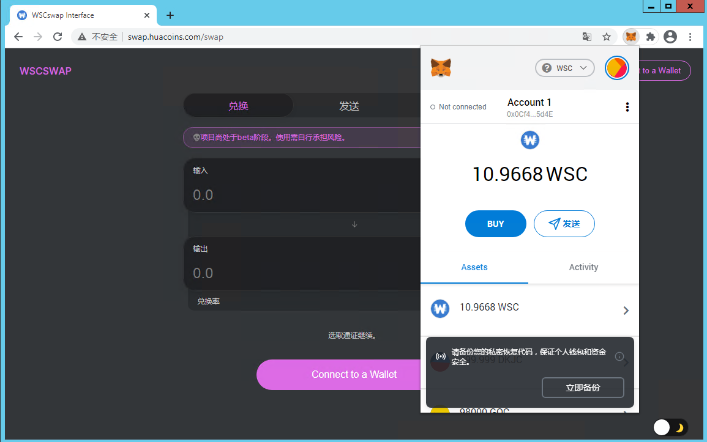Click the 立即备份 backup now button
707x442 pixels.
[x=583, y=388]
